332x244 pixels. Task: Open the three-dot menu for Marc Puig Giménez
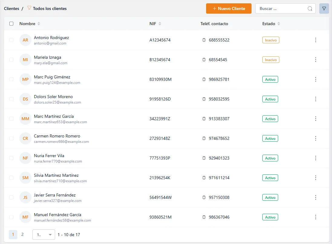(315, 79)
